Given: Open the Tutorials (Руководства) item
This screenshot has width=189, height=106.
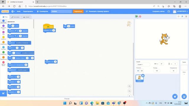Looking at the screenshot, I should pyautogui.click(x=43, y=11).
